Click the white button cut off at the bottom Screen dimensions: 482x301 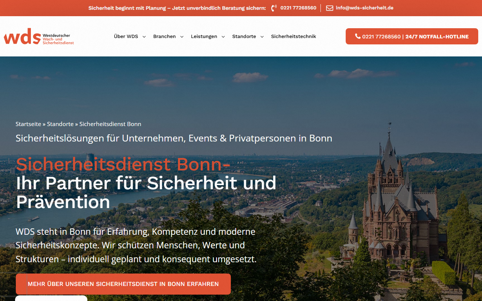coord(51,298)
